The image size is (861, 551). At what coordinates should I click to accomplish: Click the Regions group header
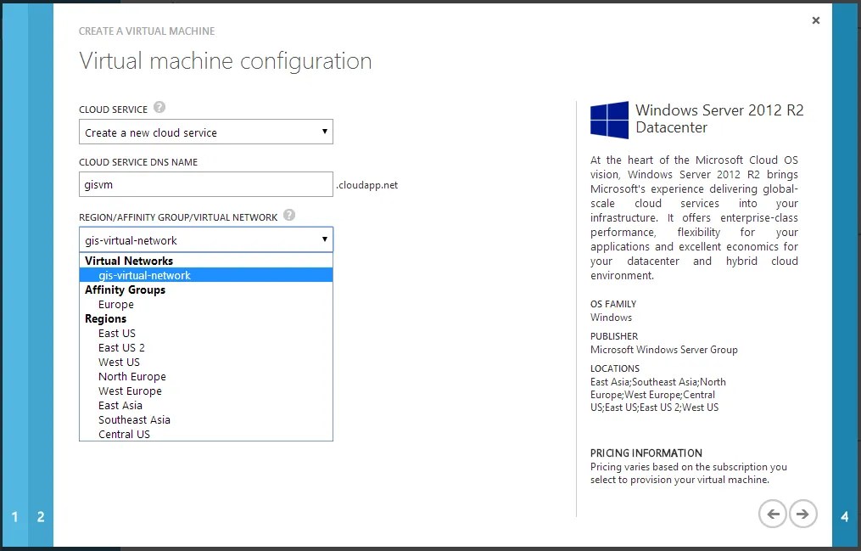[105, 318]
